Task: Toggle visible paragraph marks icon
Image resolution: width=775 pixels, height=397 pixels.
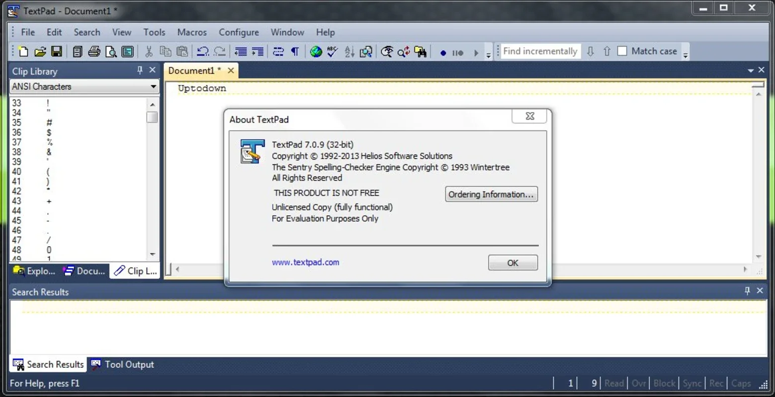Action: (295, 52)
